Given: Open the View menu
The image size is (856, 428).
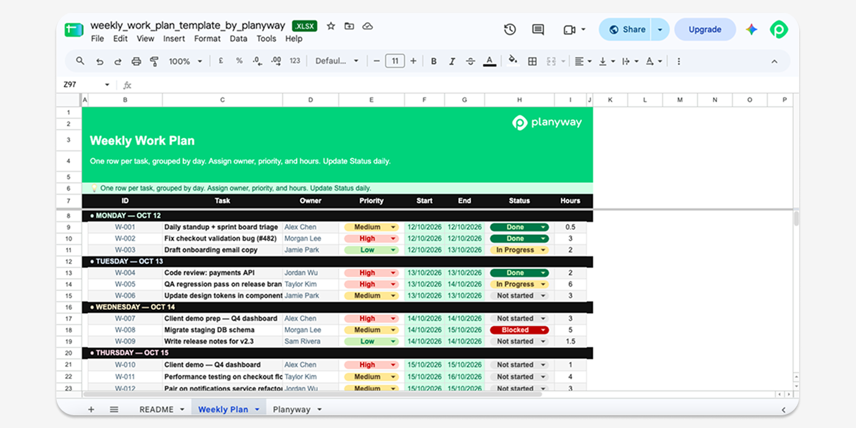Looking at the screenshot, I should (146, 39).
